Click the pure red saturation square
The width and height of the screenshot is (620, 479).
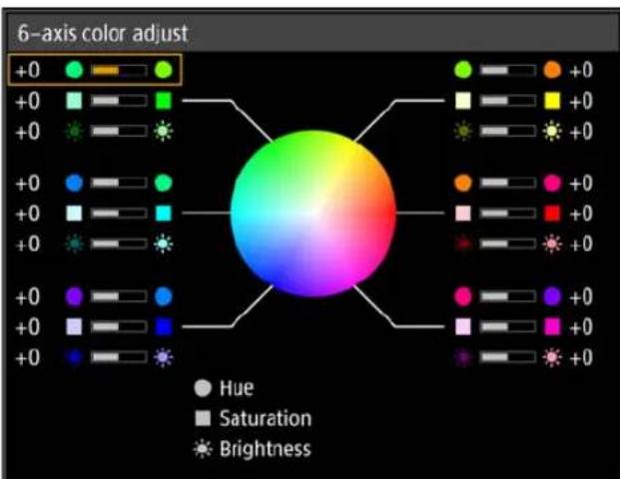click(x=552, y=214)
